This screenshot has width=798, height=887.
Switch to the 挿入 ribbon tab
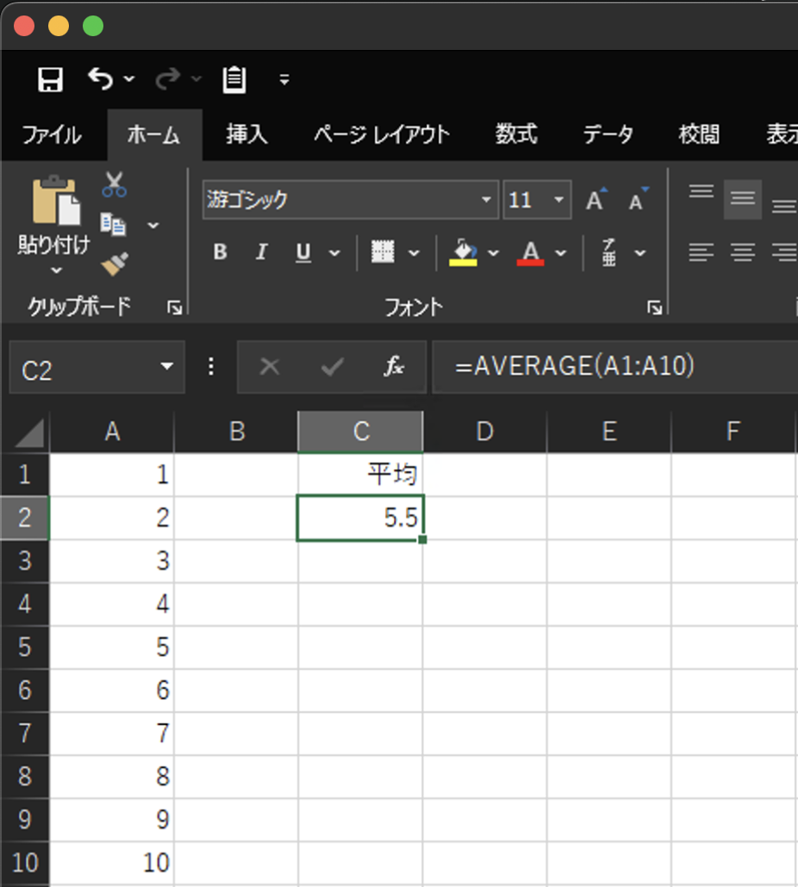pyautogui.click(x=246, y=134)
